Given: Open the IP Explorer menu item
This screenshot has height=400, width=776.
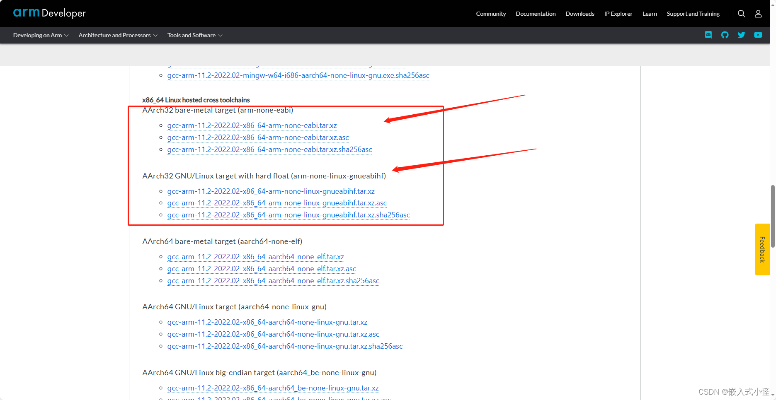Looking at the screenshot, I should tap(618, 14).
